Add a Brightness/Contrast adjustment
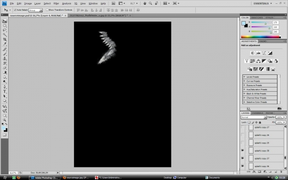 click(252, 53)
